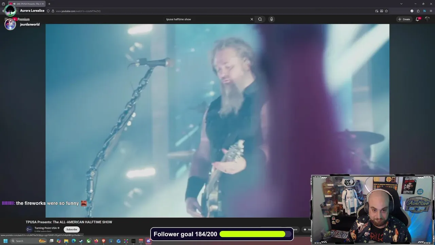435x245 pixels.
Task: Click the tracking protection shield icon
Action: click(x=48, y=11)
